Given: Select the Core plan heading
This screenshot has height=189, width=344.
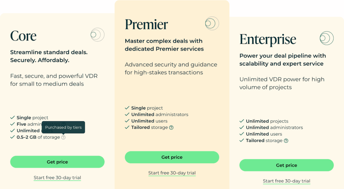Looking at the screenshot, I should 23,36.
